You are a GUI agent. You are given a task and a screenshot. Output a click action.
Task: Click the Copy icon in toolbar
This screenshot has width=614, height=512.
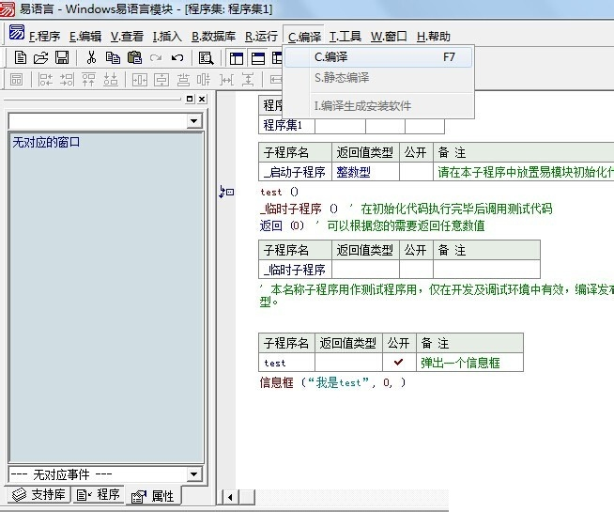pos(112,58)
